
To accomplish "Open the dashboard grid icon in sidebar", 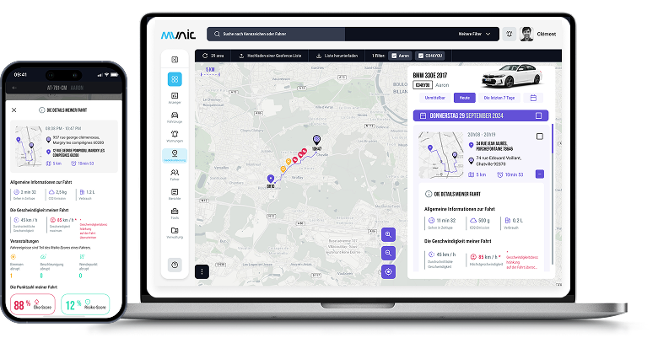I will click(x=175, y=79).
